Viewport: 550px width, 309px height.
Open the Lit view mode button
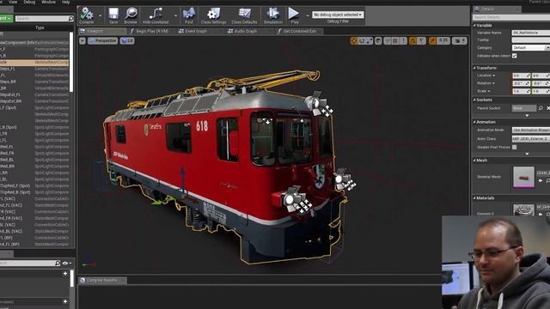(x=127, y=41)
